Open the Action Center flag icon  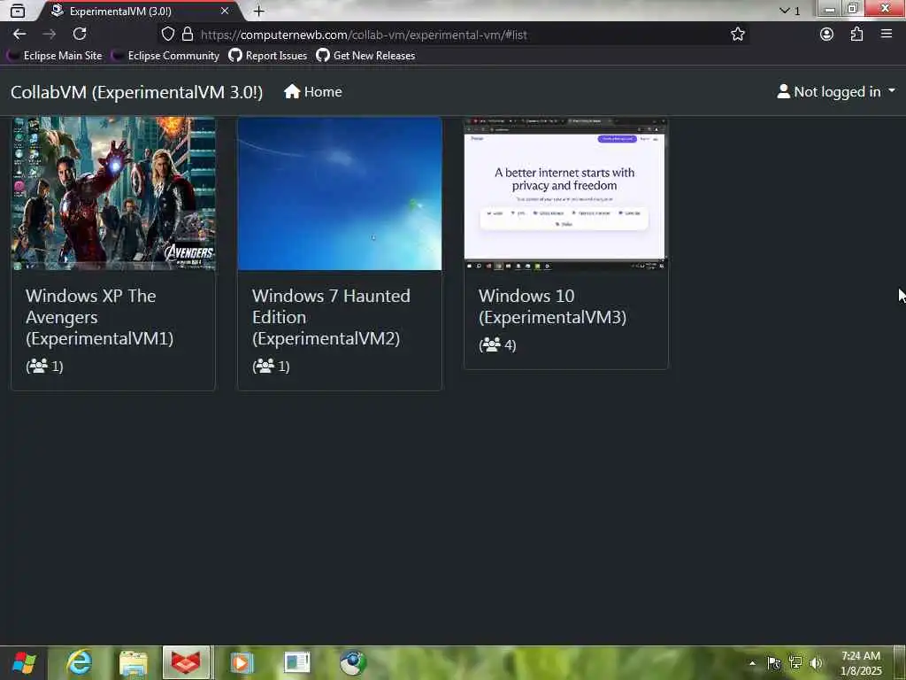[x=773, y=663]
